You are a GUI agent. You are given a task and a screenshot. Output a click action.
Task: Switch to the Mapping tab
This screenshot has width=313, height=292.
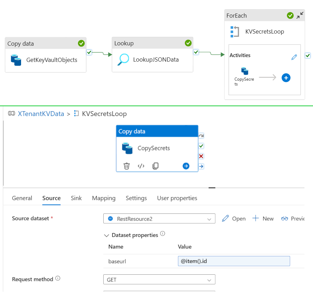[x=104, y=198]
